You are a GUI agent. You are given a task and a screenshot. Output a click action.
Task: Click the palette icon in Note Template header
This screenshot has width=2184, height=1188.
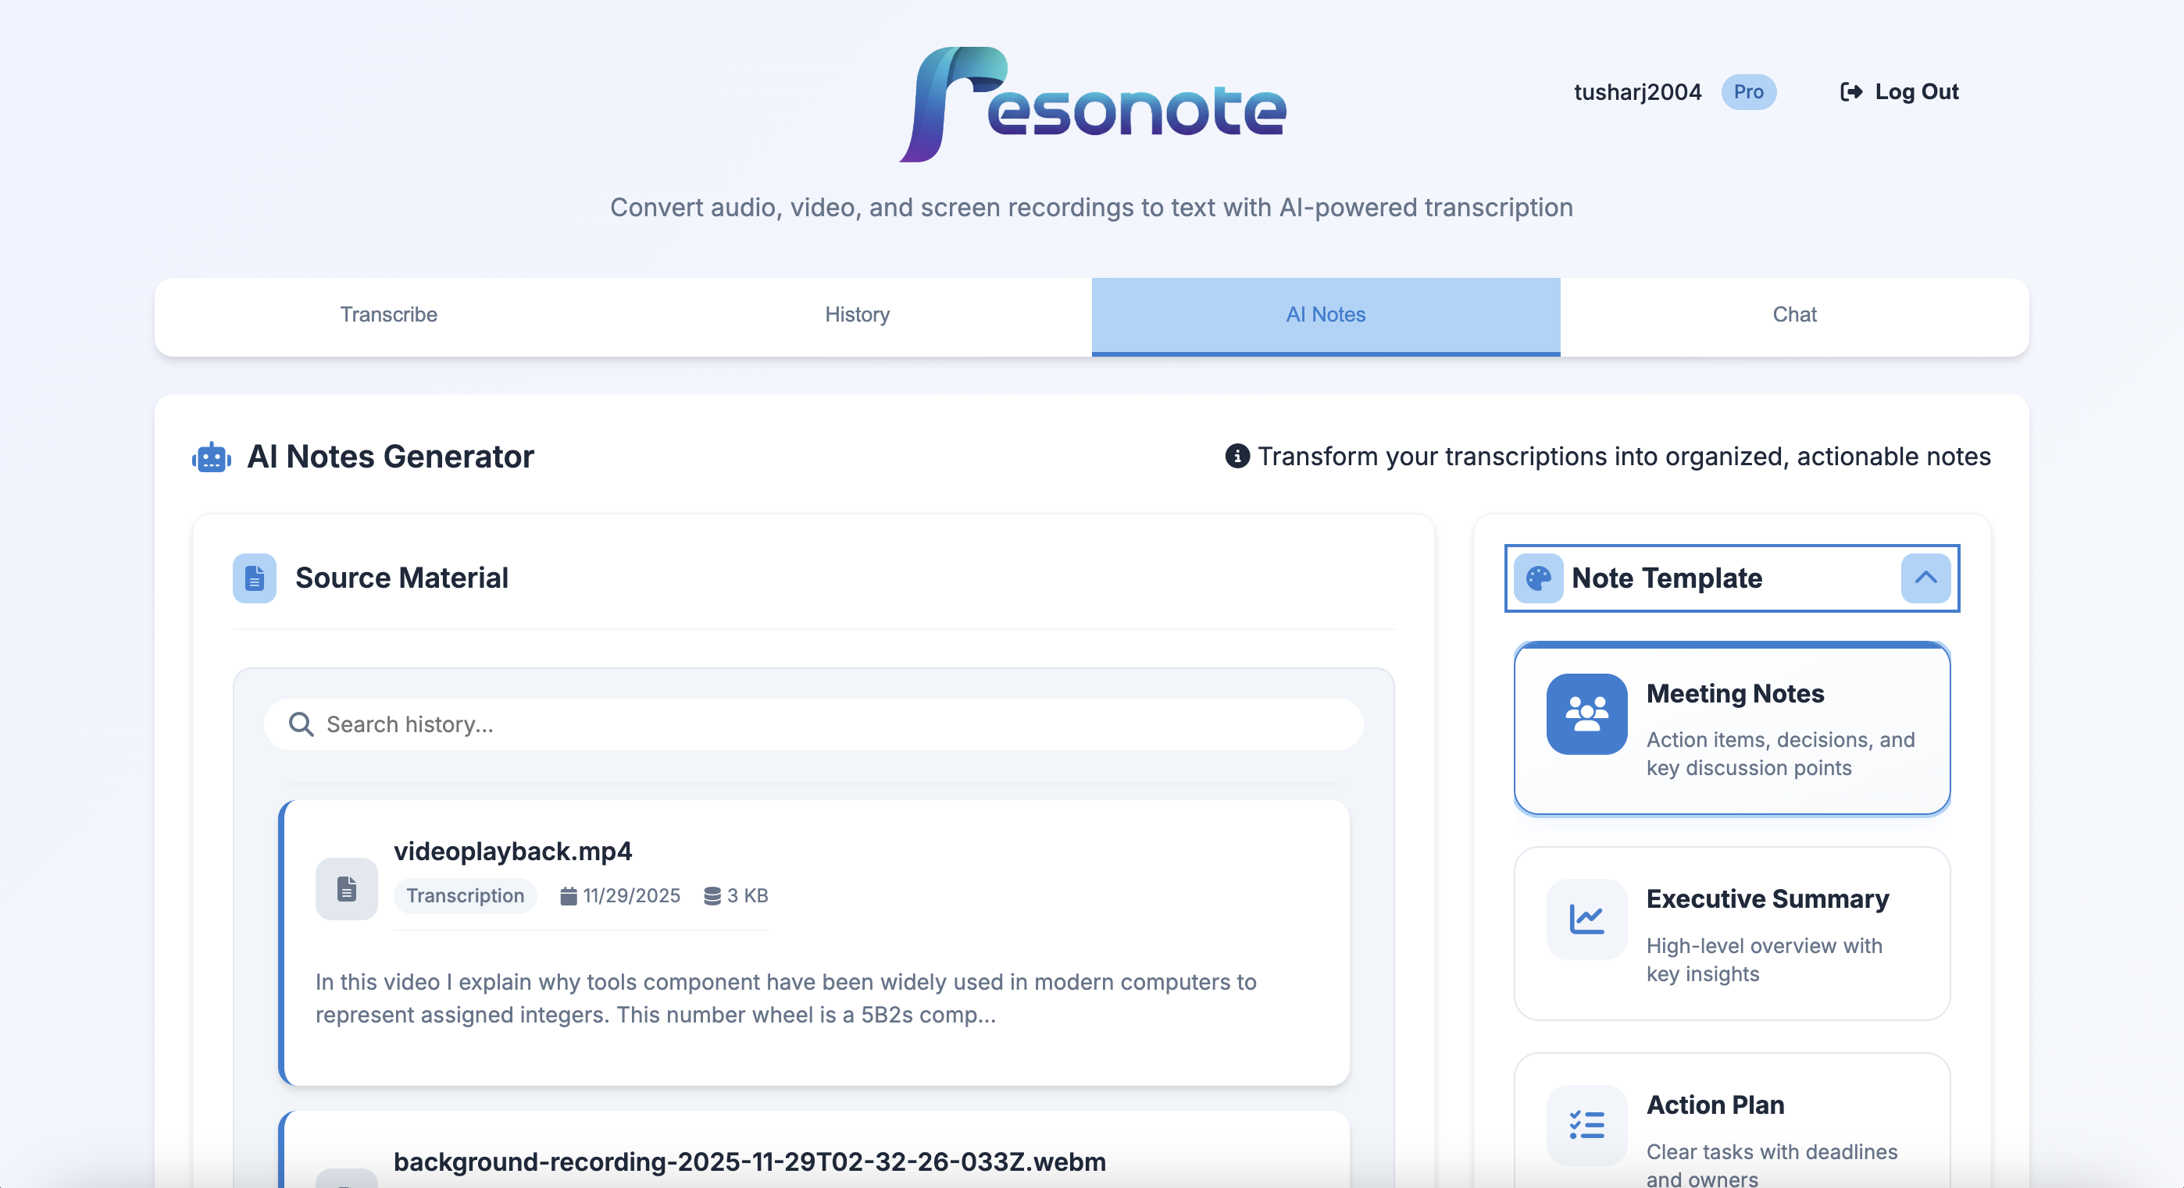[x=1539, y=578]
